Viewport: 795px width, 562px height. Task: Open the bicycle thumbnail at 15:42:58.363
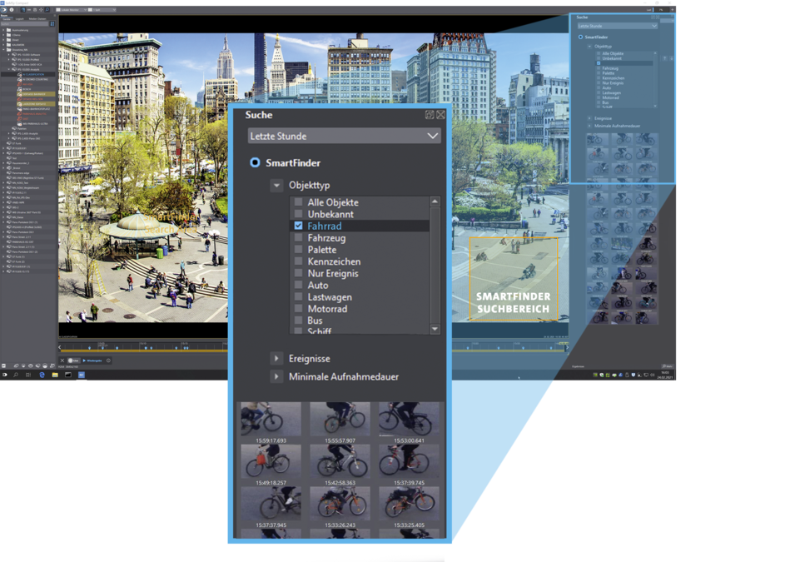click(340, 461)
